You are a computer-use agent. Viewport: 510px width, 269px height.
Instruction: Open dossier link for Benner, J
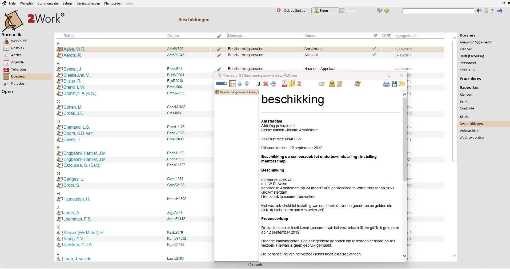[x=72, y=69]
